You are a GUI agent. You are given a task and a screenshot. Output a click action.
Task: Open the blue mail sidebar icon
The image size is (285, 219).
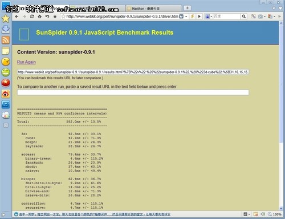coord(6,104)
